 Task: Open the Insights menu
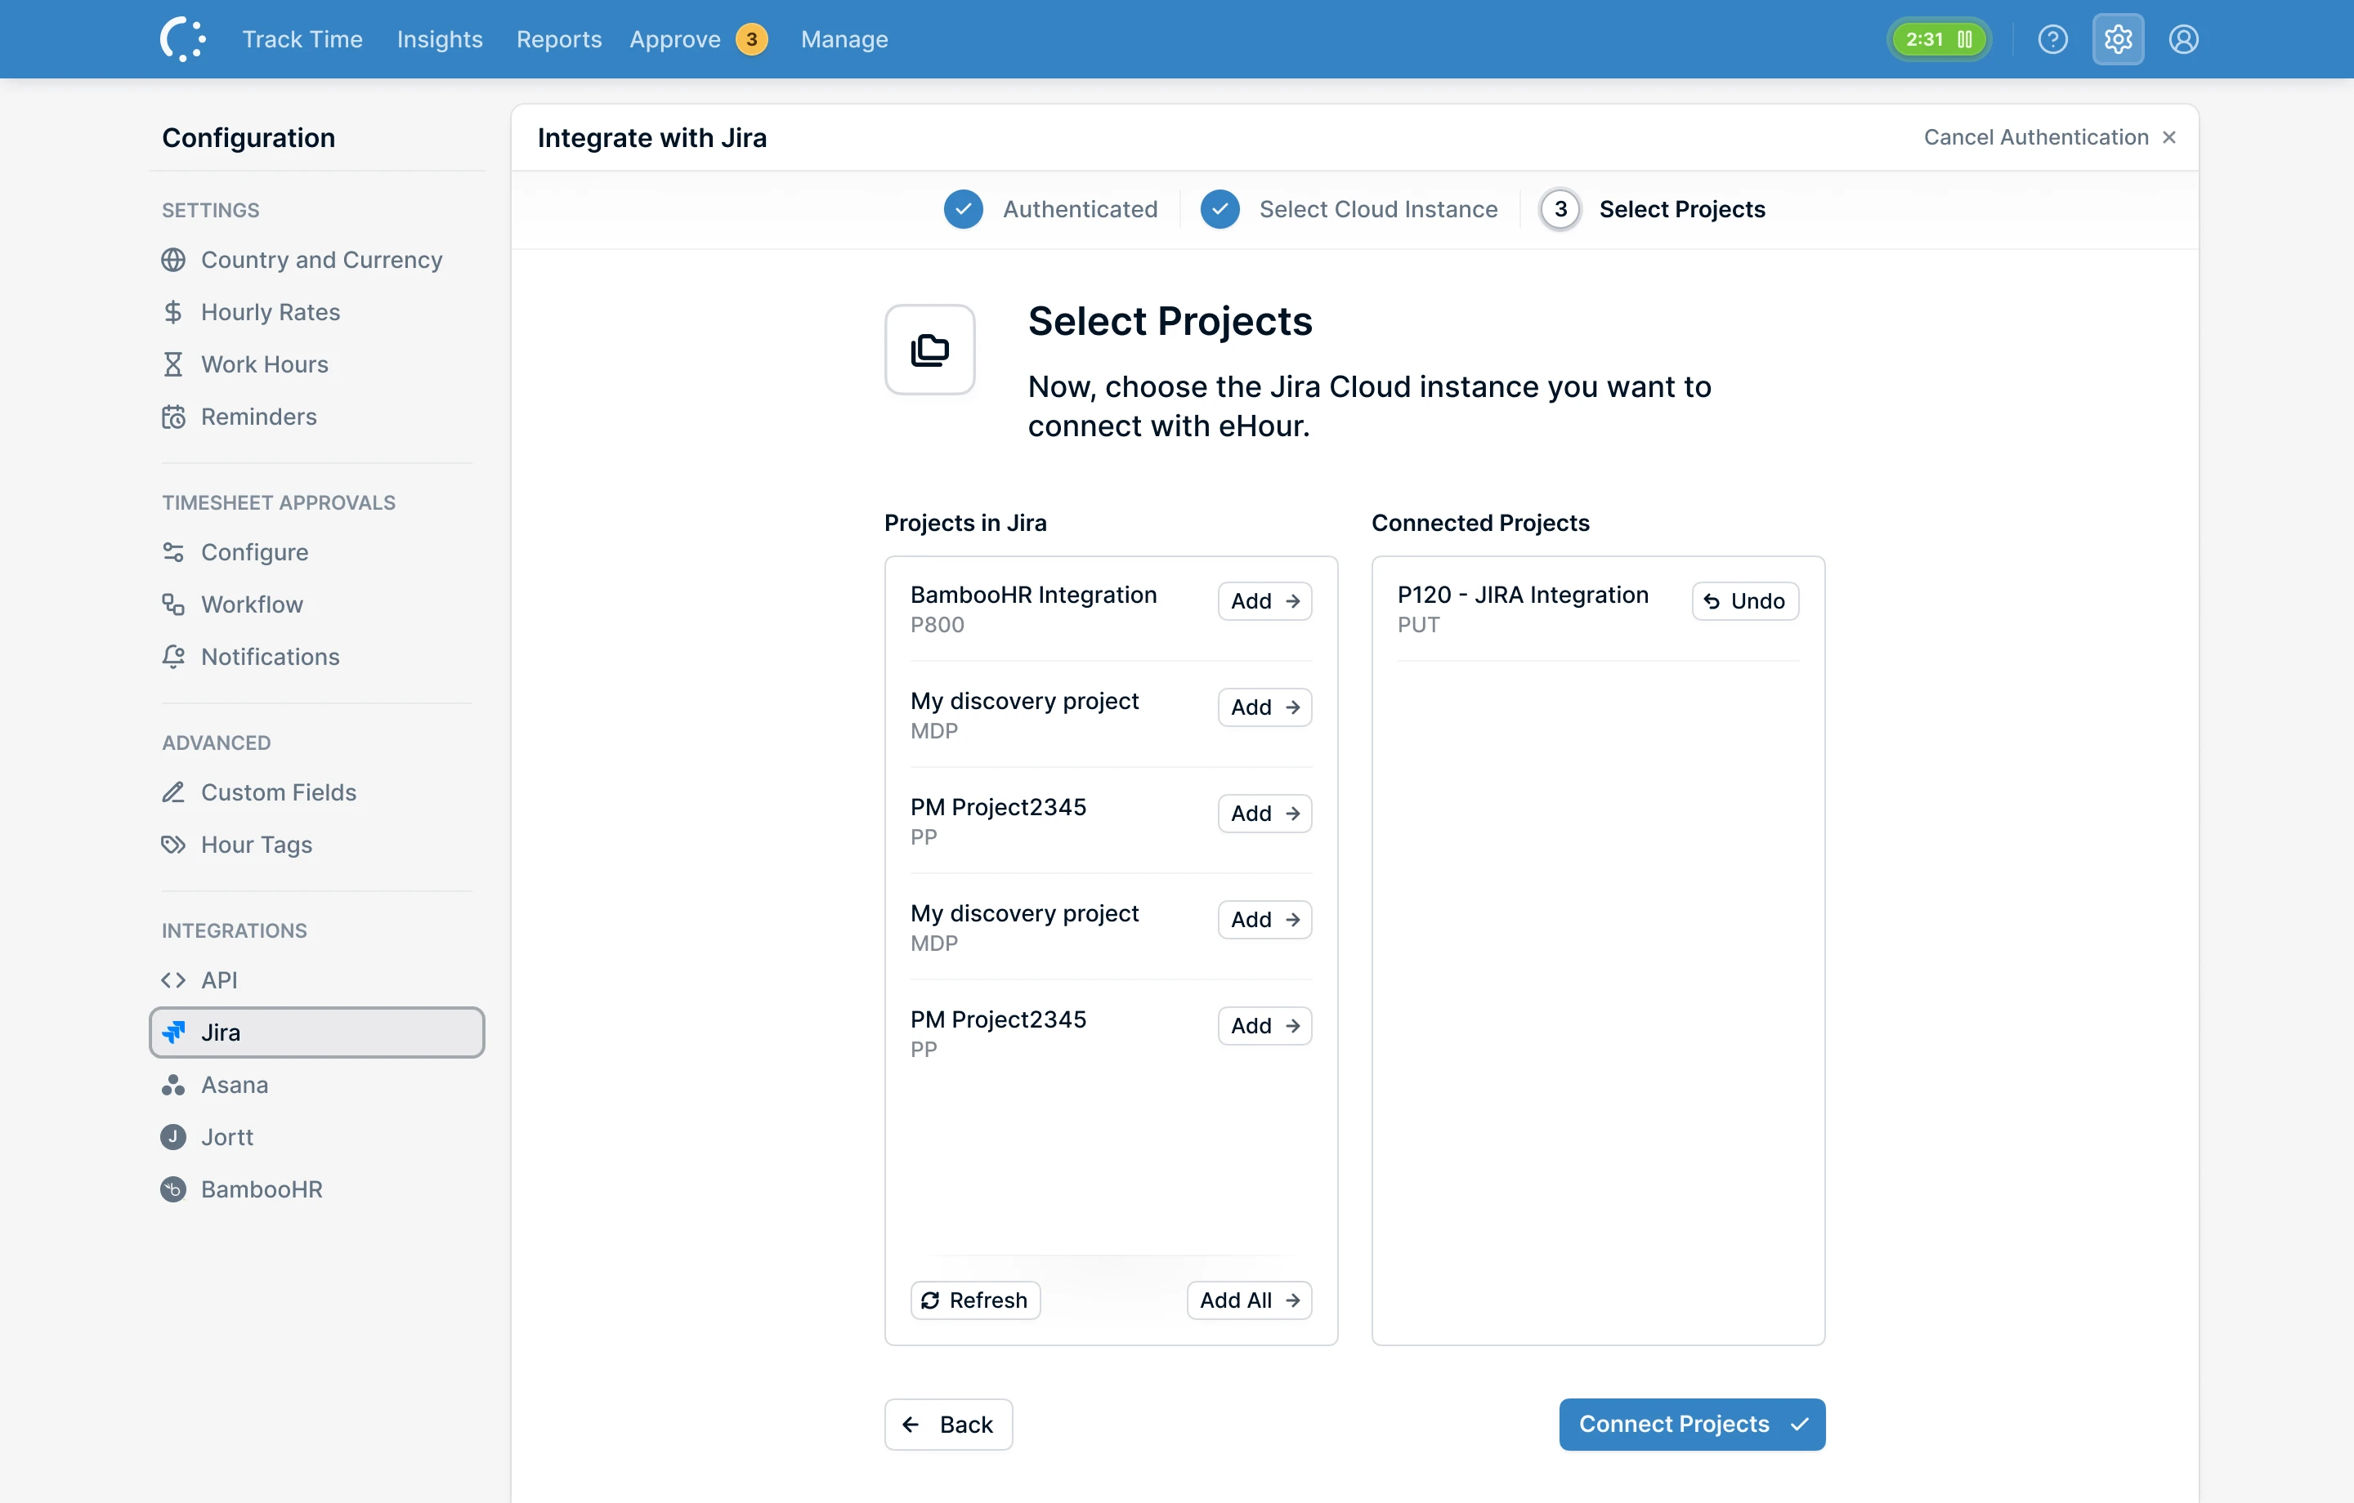click(x=440, y=39)
